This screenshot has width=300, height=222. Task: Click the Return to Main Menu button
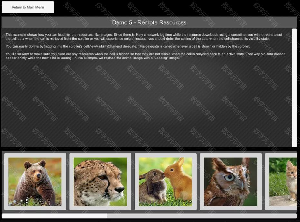pyautogui.click(x=28, y=7)
